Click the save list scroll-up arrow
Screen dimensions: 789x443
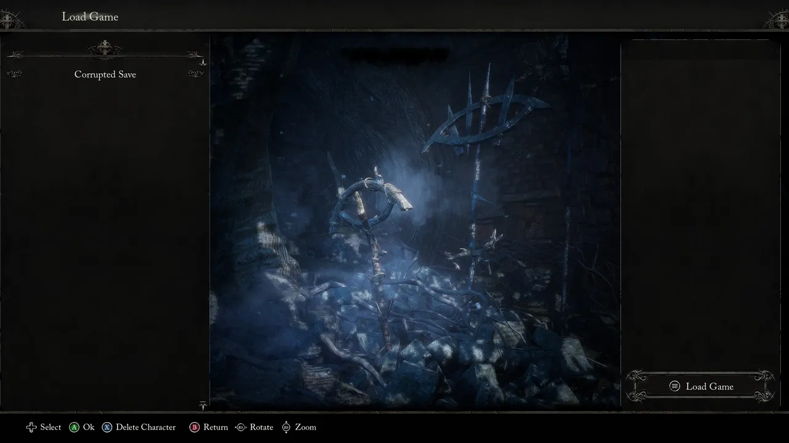(x=203, y=62)
